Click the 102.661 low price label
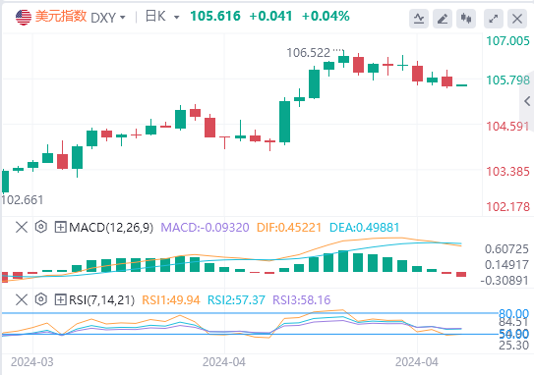This screenshot has width=534, height=375. tap(23, 200)
